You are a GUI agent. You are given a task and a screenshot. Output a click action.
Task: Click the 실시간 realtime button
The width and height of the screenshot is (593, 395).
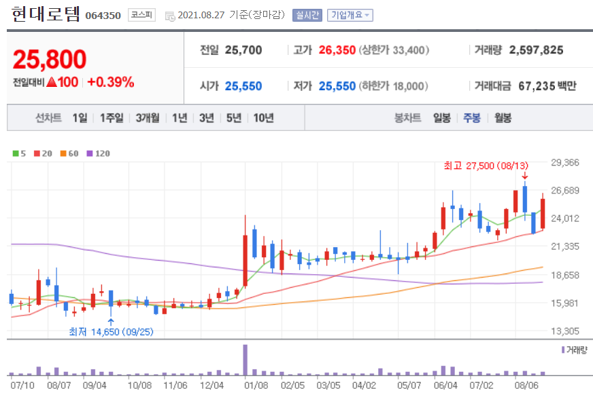coord(307,15)
